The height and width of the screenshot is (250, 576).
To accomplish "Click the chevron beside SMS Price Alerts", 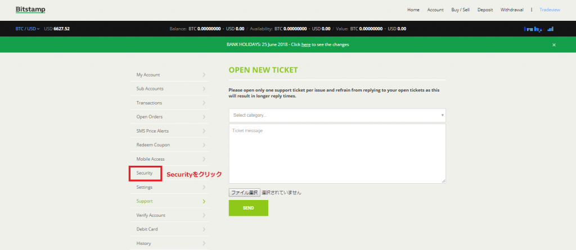I will click(204, 131).
